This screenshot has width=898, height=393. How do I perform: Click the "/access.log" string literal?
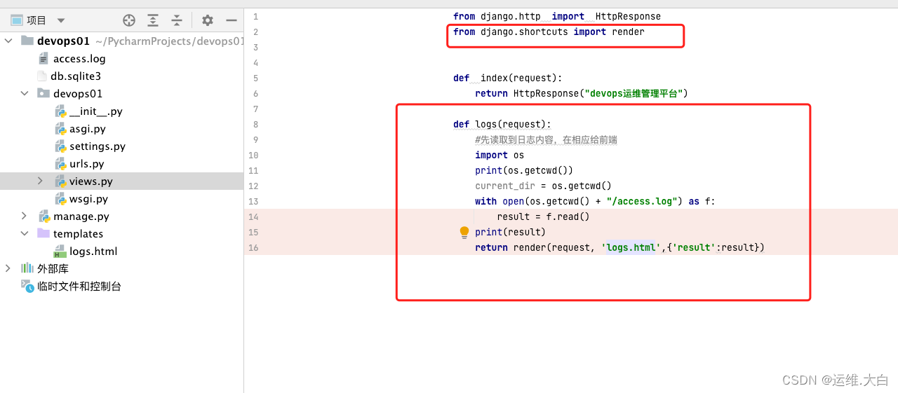[x=641, y=201]
